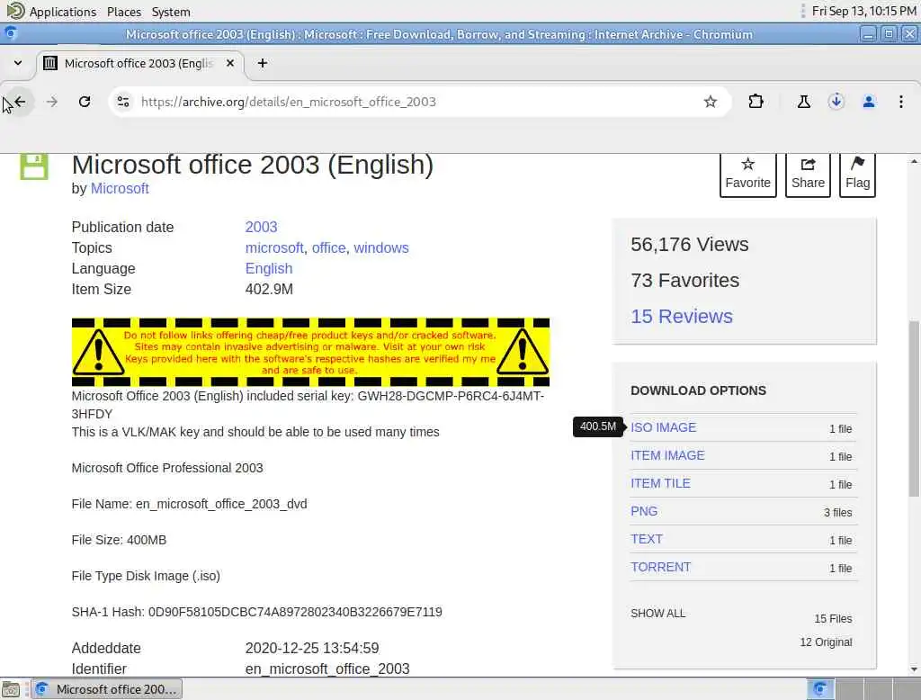The image size is (921, 700).
Task: Open the Microsoft author link
Action: click(x=120, y=189)
